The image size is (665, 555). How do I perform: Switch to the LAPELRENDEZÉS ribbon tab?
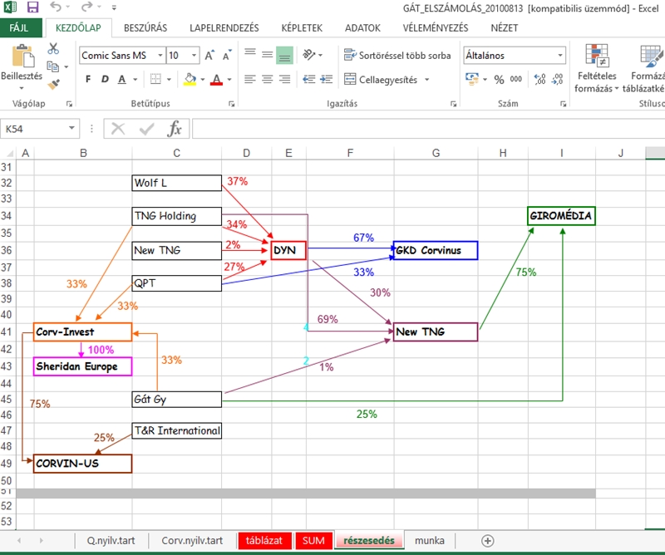[224, 28]
